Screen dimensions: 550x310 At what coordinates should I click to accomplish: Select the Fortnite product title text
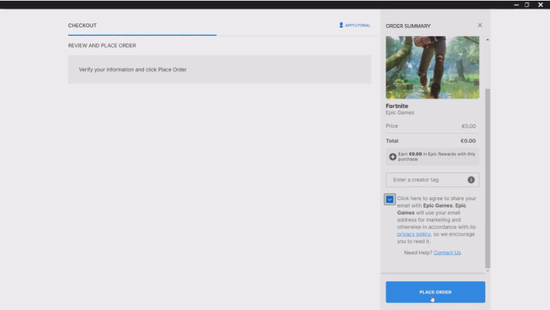pos(397,106)
